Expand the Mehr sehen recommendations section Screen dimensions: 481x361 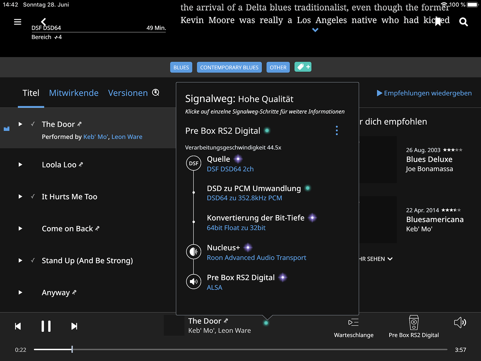click(x=376, y=259)
